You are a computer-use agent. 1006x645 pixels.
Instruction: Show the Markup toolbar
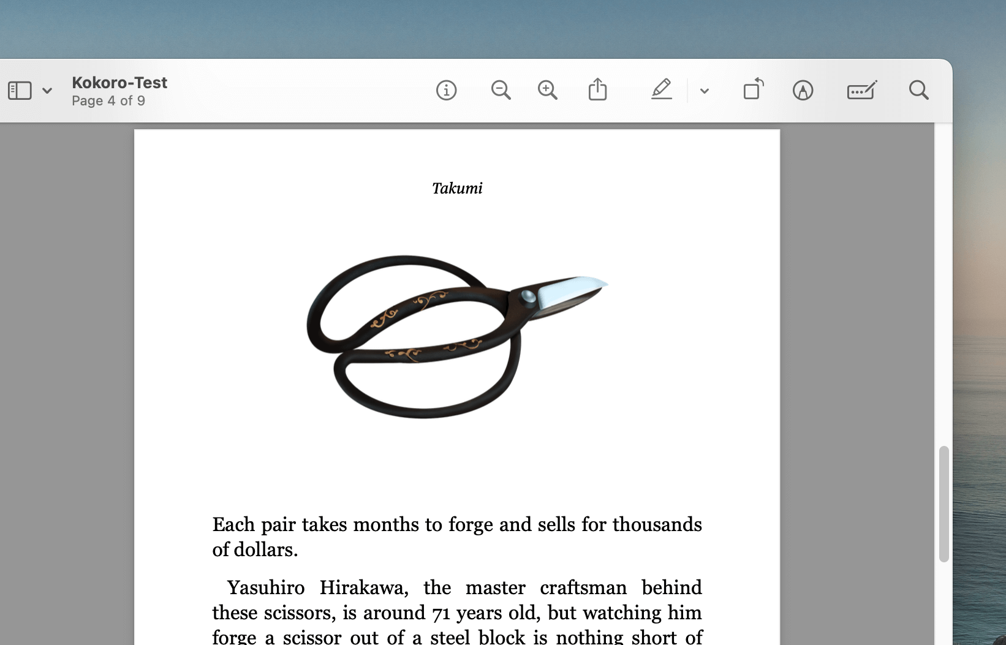[x=803, y=91]
